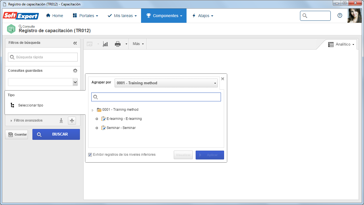Click the E-learning document icon
The image size is (364, 205).
coord(104,119)
